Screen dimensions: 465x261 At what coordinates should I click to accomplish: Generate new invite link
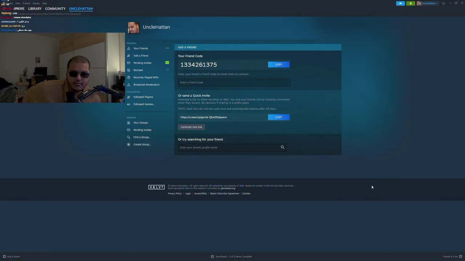coord(191,127)
